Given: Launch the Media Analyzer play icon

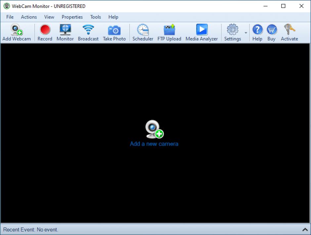Looking at the screenshot, I should (x=202, y=29).
